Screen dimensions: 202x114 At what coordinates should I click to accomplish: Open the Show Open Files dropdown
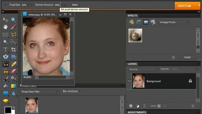pos(39,92)
